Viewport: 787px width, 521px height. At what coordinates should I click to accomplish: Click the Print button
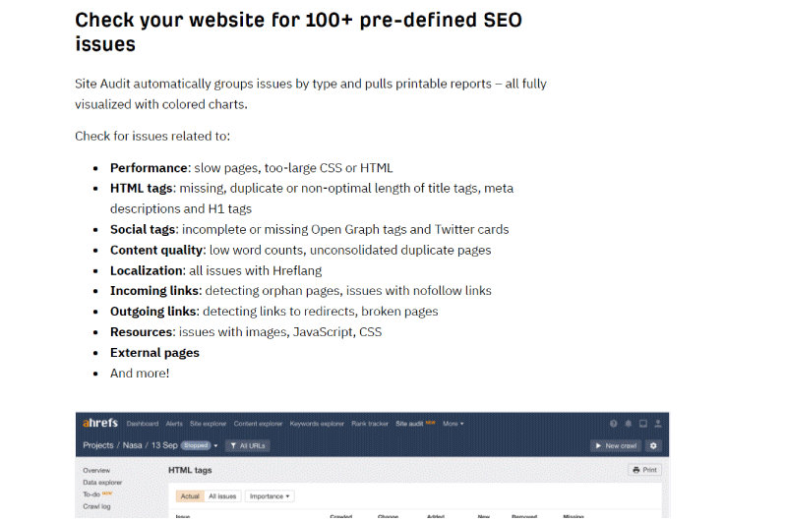pos(644,470)
